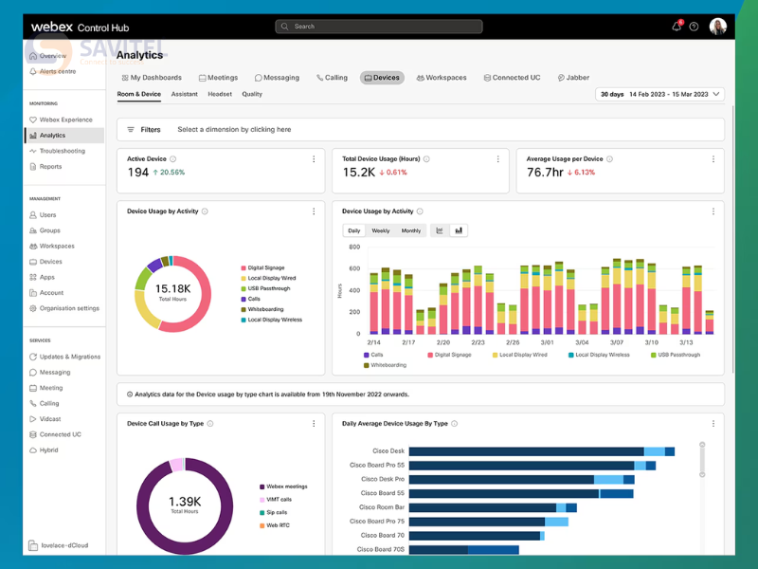This screenshot has width=758, height=569.
Task: Click the Daily Average chart scrollbar
Action: click(702, 460)
